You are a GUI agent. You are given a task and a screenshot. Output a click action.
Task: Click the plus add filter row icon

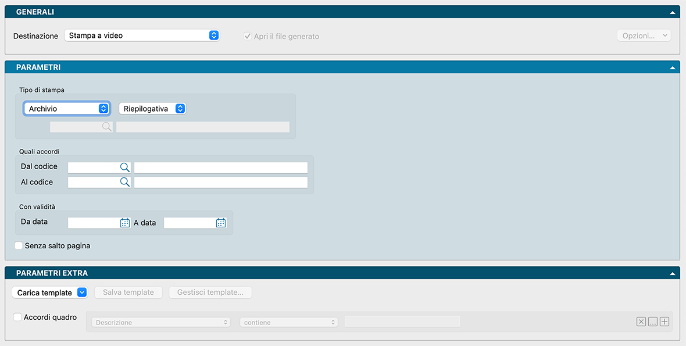pyautogui.click(x=664, y=322)
